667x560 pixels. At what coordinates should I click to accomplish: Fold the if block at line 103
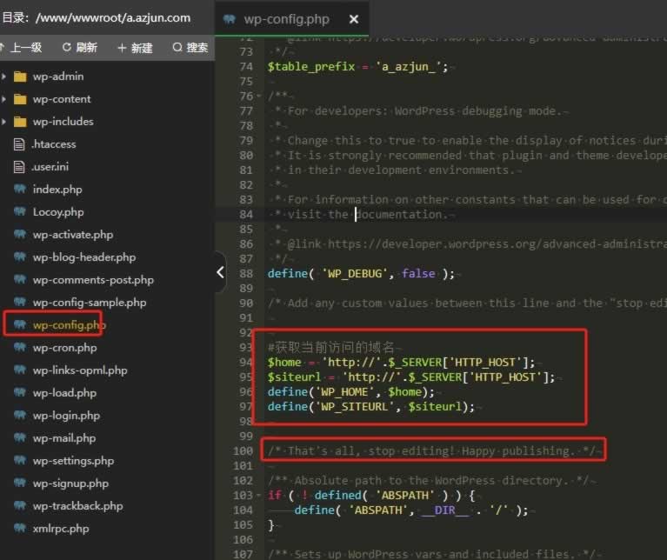pyautogui.click(x=259, y=495)
